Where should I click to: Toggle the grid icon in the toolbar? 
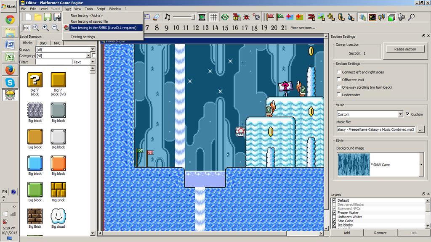click(213, 17)
